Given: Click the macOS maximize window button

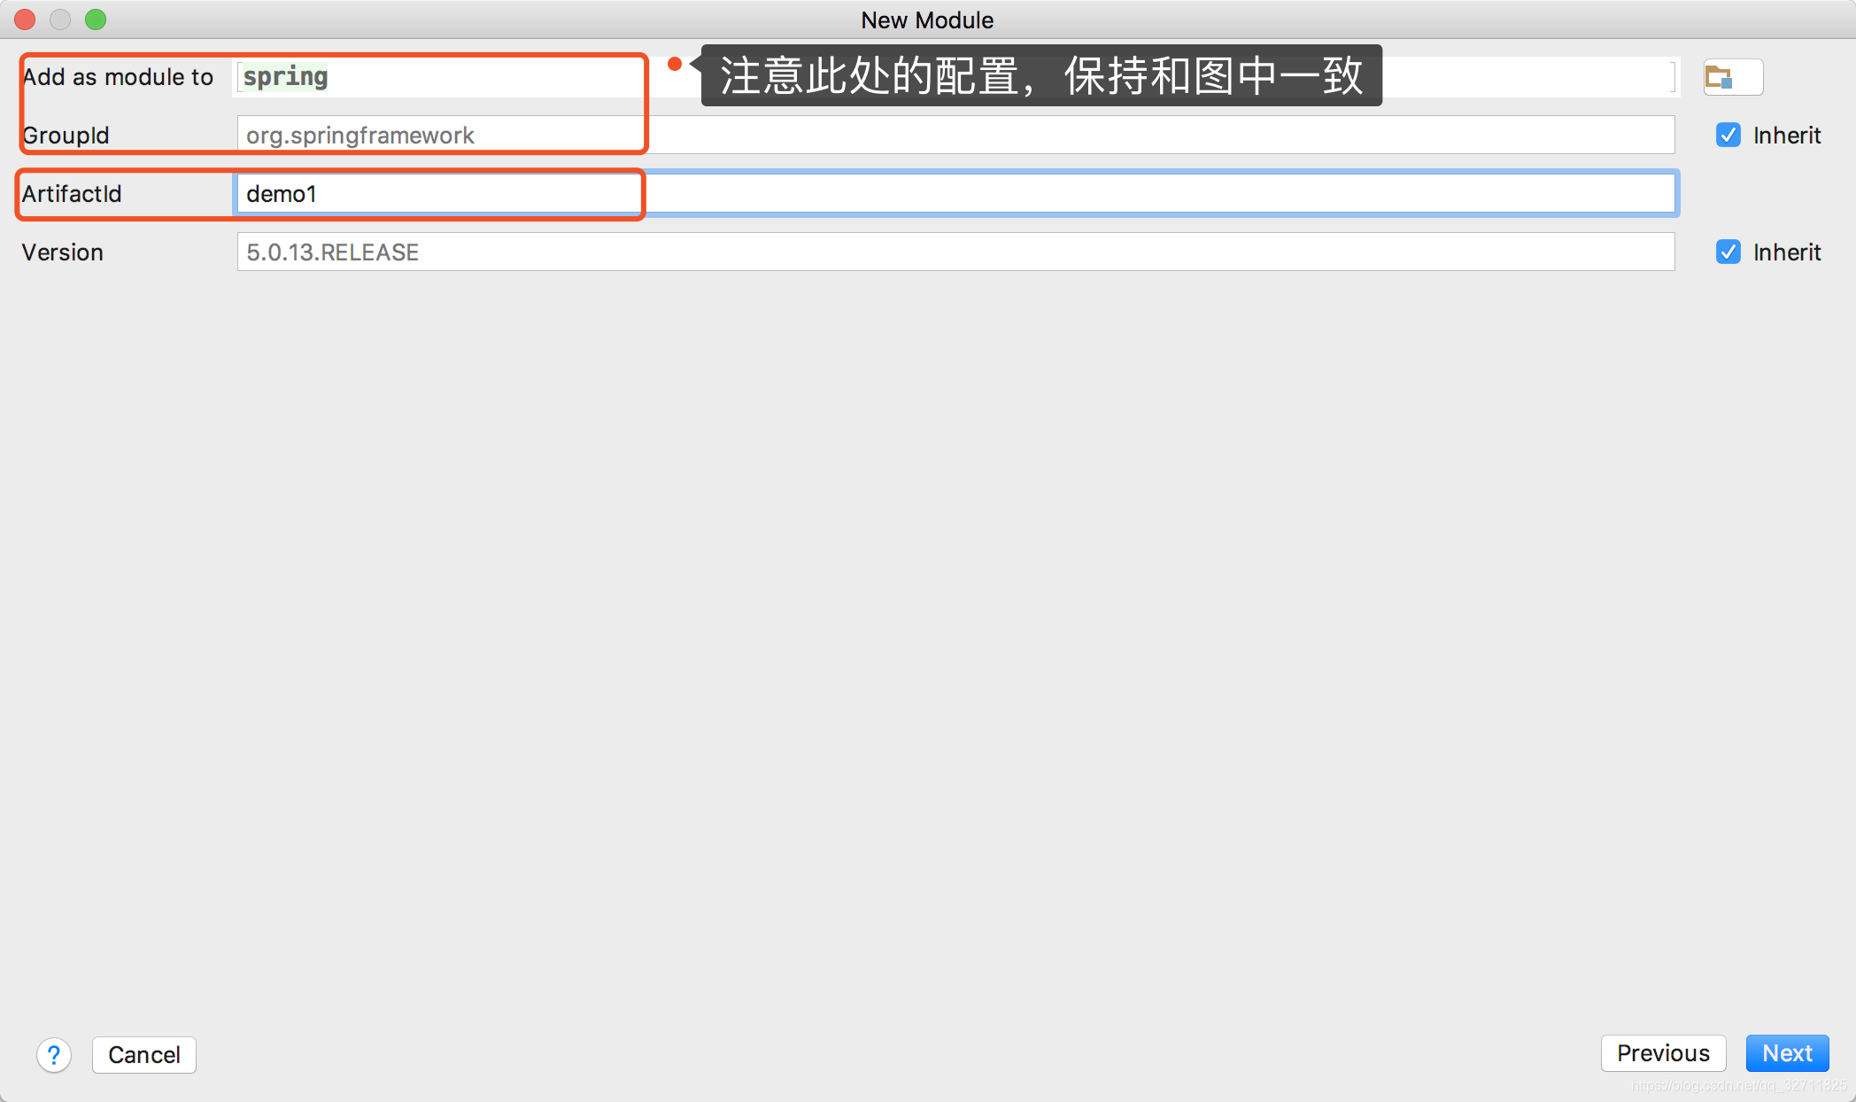Looking at the screenshot, I should click(97, 21).
